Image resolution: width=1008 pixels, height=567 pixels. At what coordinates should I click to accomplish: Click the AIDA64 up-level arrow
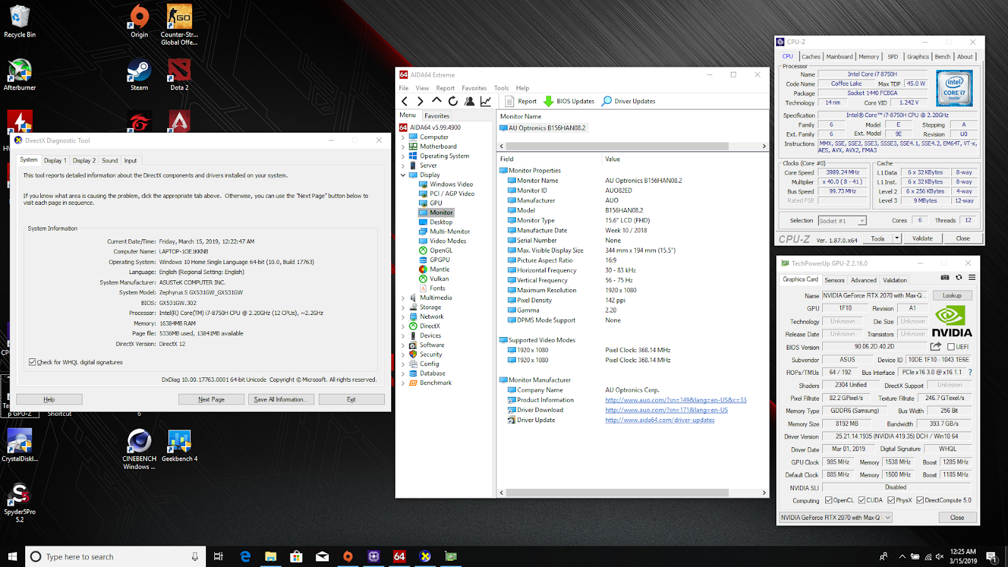tap(437, 101)
